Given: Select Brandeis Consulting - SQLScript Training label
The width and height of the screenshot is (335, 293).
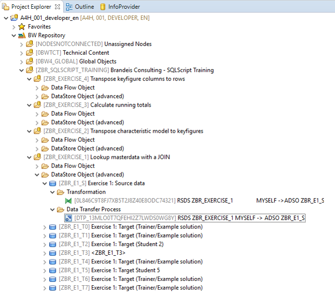Looking at the screenshot, I should tap(162, 70).
